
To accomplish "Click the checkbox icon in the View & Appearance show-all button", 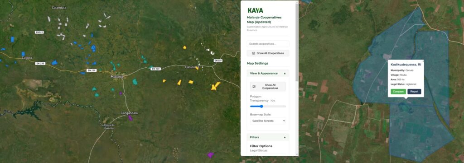I will (254, 87).
